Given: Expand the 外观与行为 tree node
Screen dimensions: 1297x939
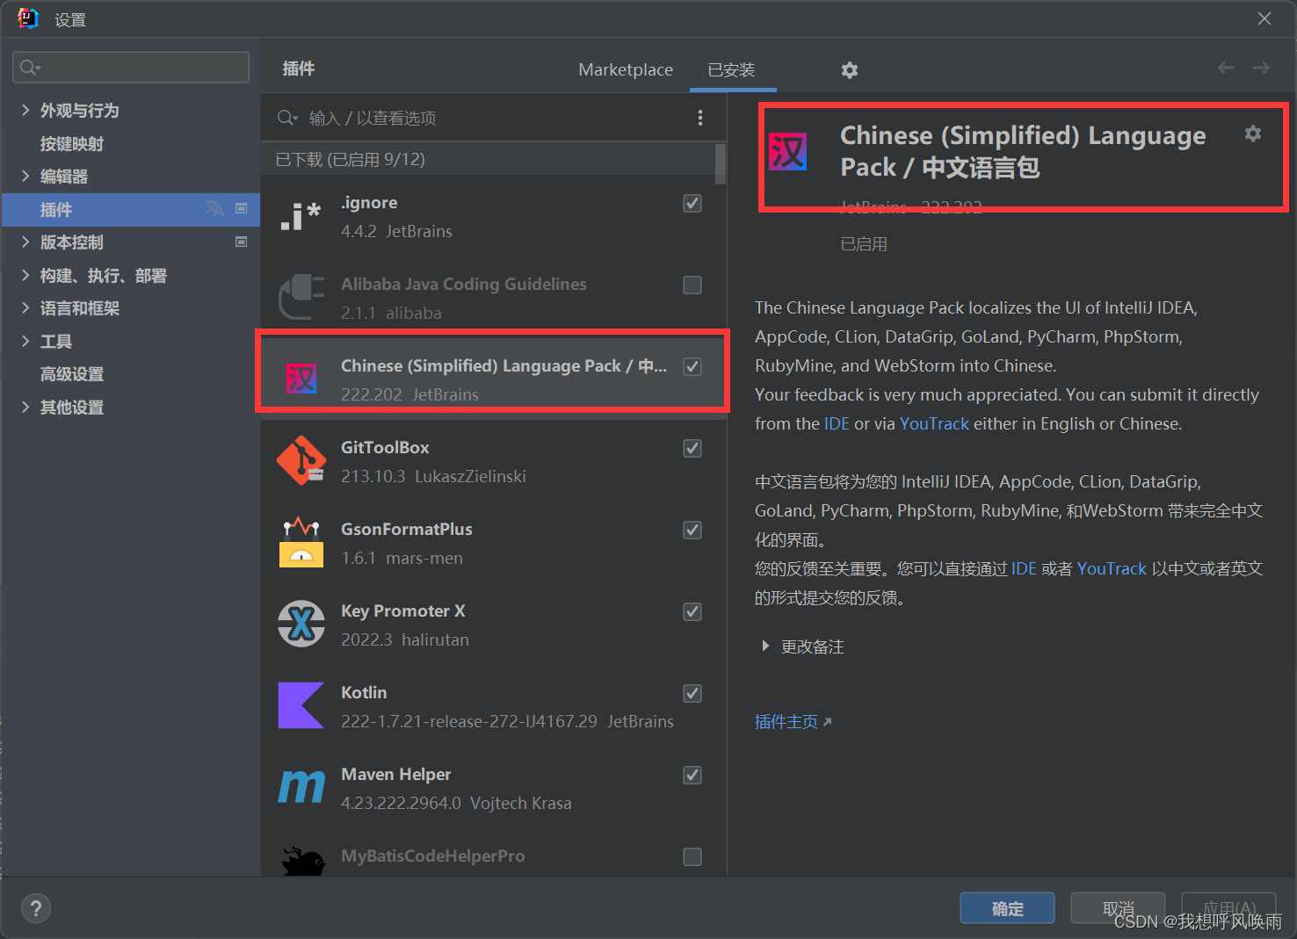Looking at the screenshot, I should (25, 110).
